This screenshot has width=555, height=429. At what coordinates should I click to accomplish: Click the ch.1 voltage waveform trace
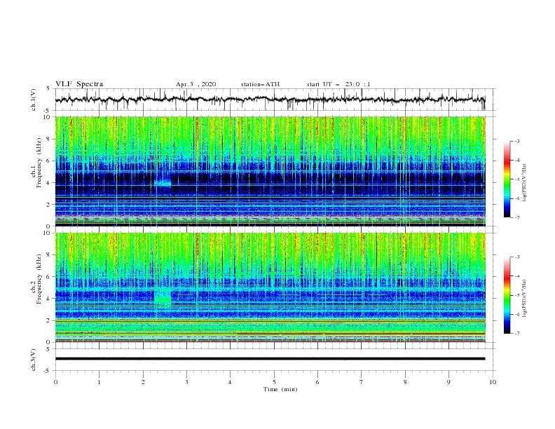click(270, 100)
